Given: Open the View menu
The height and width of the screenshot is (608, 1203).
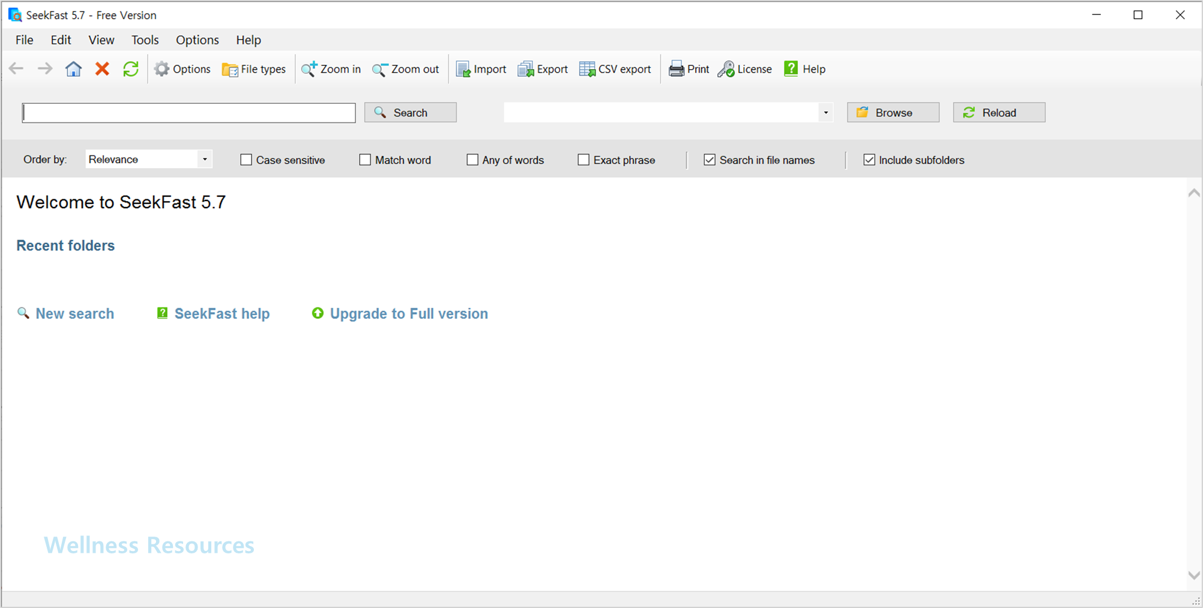Looking at the screenshot, I should pos(101,40).
